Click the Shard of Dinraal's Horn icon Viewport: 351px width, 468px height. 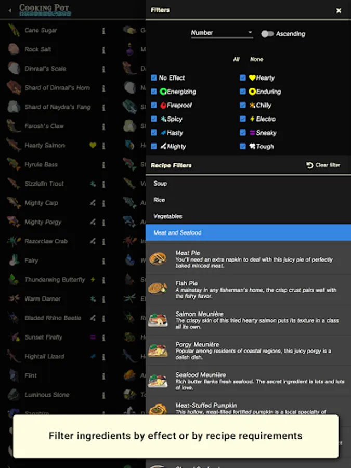click(x=14, y=87)
